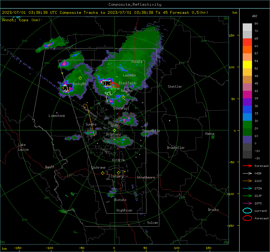Click the 18TS legend label
270x252 pixels.
tap(258, 203)
